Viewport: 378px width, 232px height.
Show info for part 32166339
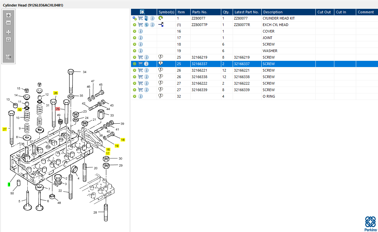pos(146,90)
